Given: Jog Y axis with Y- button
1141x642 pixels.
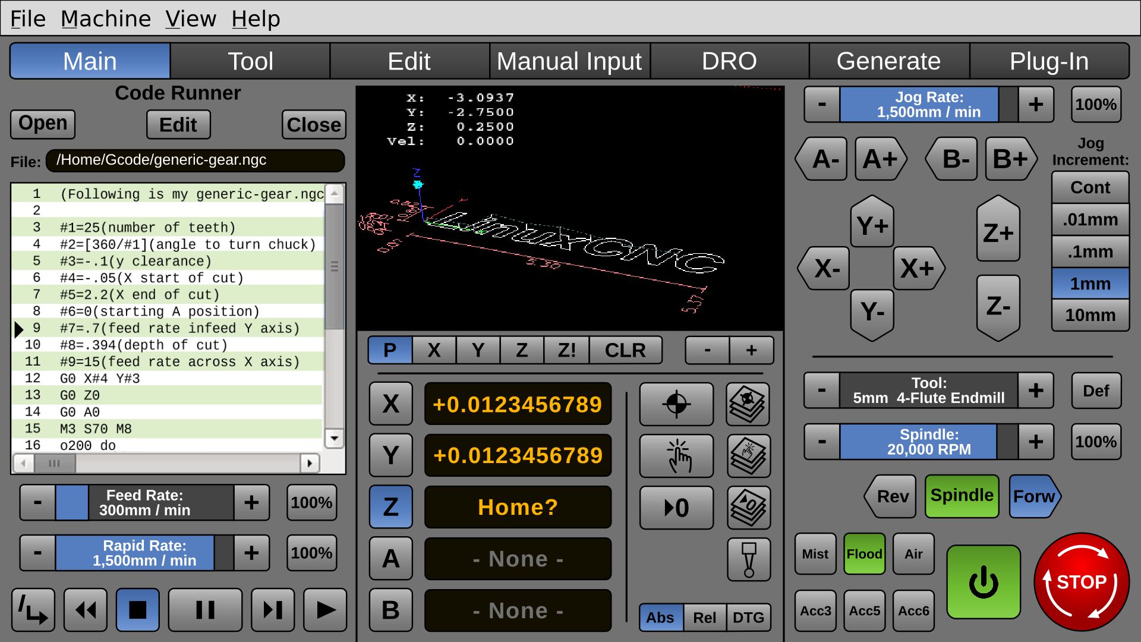Looking at the screenshot, I should click(x=872, y=315).
